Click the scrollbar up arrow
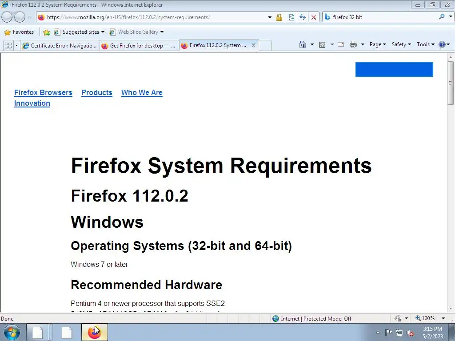Viewport: 455px width, 341px height. point(451,57)
